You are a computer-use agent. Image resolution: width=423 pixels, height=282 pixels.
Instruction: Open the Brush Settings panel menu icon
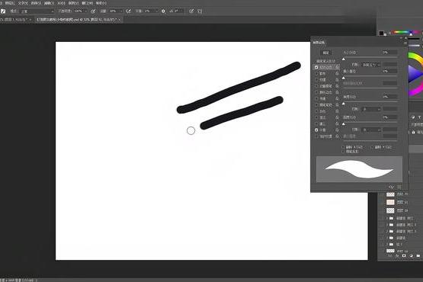405,43
